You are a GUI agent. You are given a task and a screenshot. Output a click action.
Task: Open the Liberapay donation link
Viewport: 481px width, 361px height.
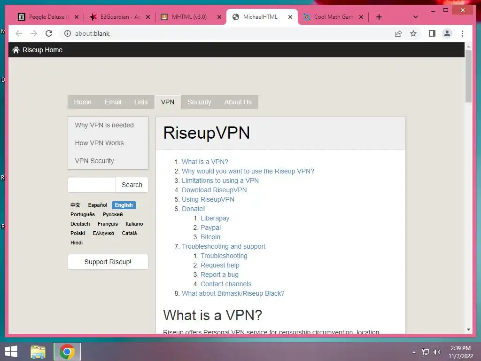[215, 218]
